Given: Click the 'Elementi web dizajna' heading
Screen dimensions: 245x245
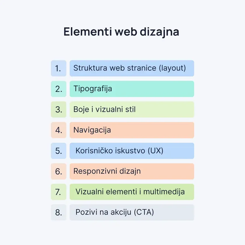Looking at the screenshot, I should [121, 32].
